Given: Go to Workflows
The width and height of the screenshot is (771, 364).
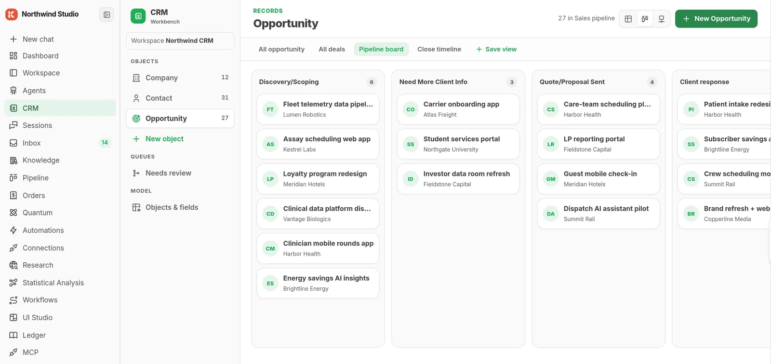Looking at the screenshot, I should pyautogui.click(x=60, y=300).
